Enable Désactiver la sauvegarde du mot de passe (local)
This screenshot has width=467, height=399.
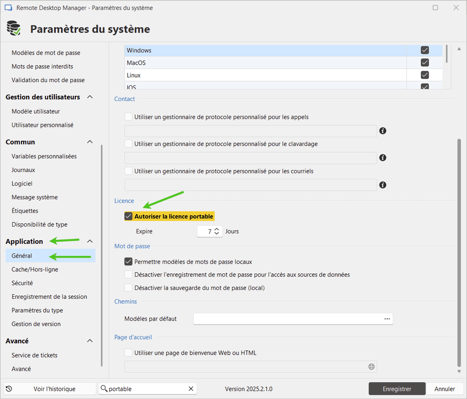(x=129, y=288)
